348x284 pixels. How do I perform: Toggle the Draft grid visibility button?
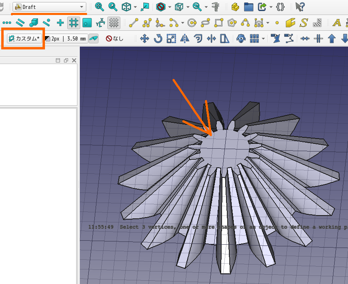113,23
